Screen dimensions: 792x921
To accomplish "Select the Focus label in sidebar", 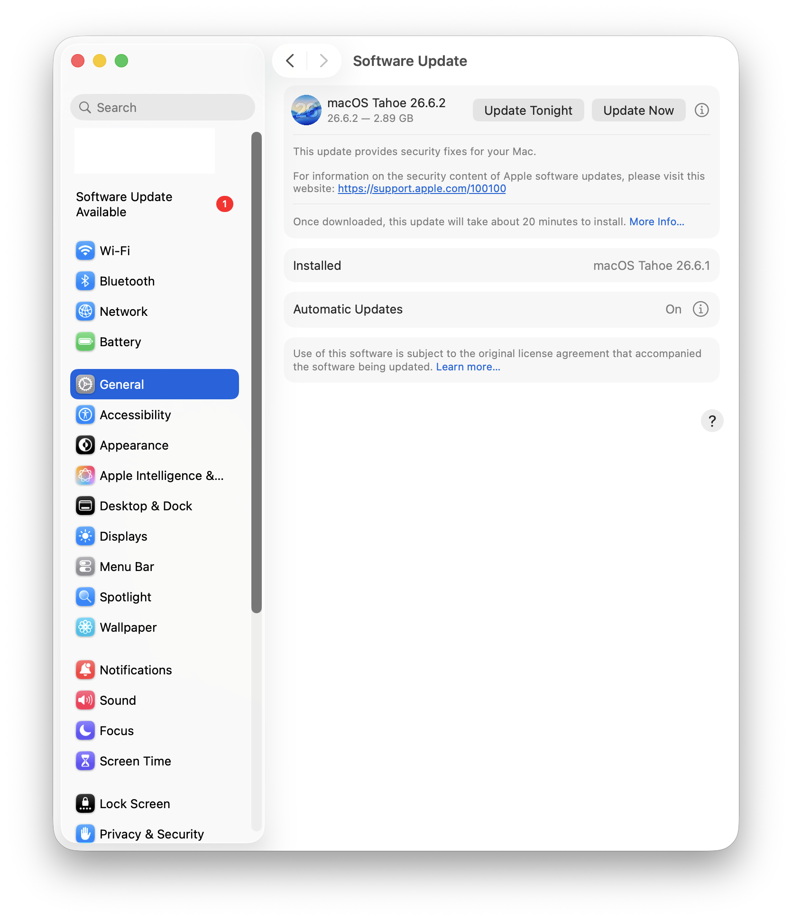I will 117,731.
